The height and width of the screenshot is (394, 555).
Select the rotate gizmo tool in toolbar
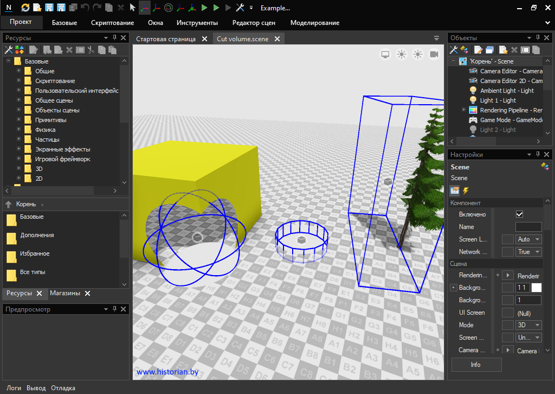169,8
